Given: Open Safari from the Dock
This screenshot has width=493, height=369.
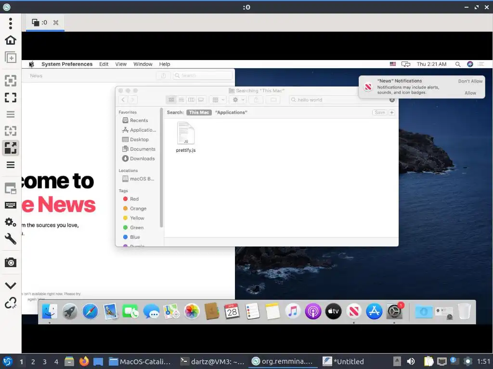Looking at the screenshot, I should click(90, 311).
